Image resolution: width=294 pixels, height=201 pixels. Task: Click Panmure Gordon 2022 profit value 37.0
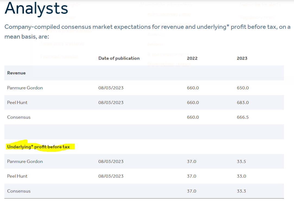point(191,161)
